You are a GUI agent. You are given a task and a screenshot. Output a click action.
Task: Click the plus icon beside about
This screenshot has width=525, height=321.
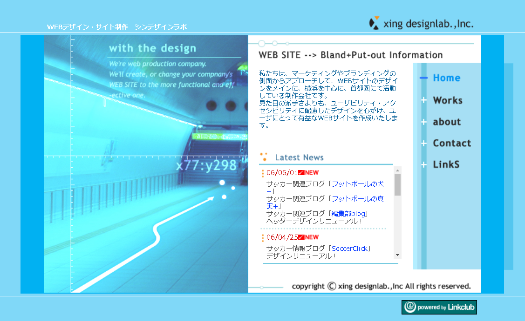[423, 122]
